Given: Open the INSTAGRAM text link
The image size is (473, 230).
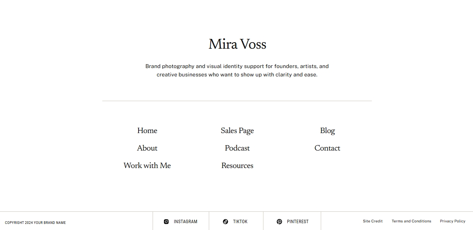Looking at the screenshot, I should coord(186,222).
